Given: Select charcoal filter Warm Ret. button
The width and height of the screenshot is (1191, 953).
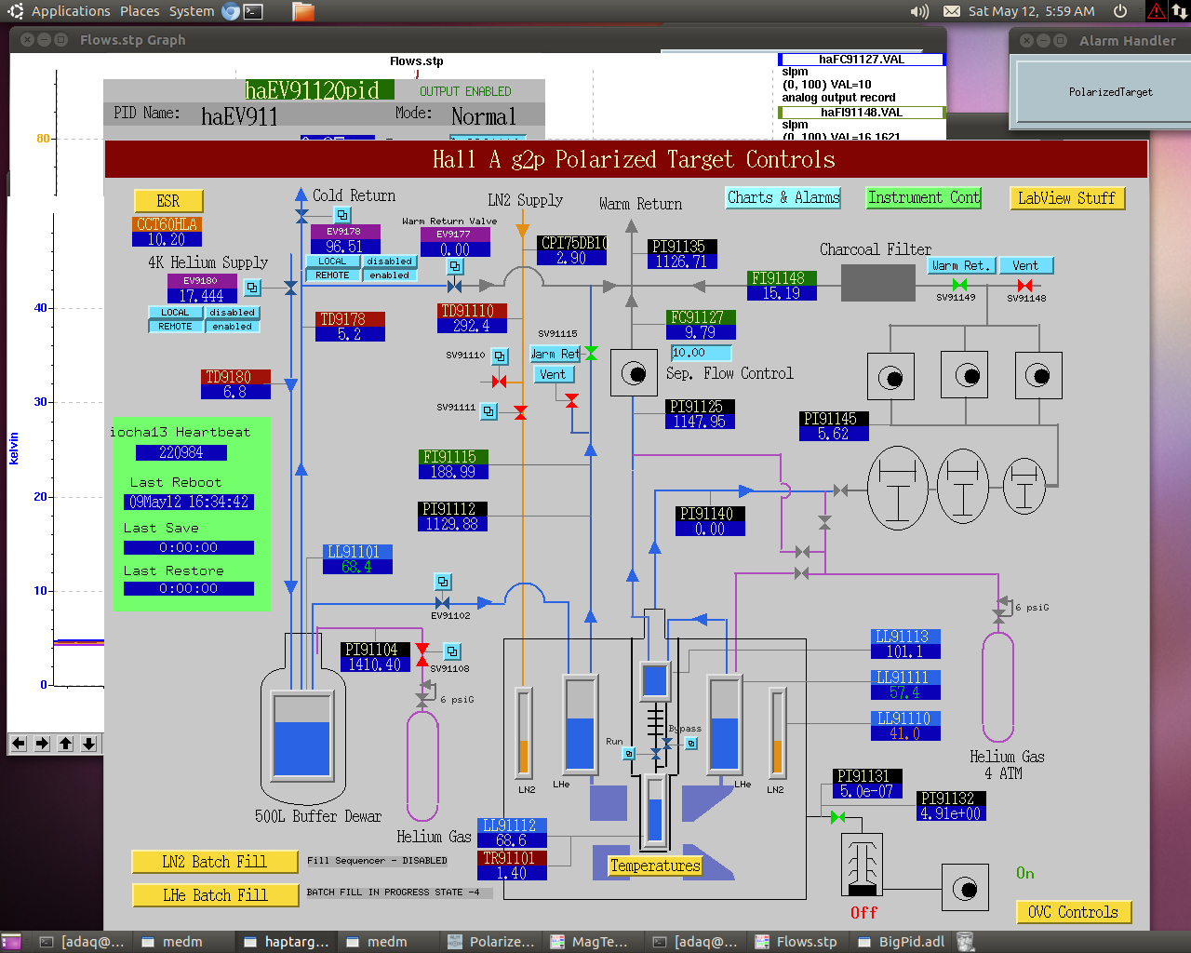Looking at the screenshot, I should pos(960,265).
